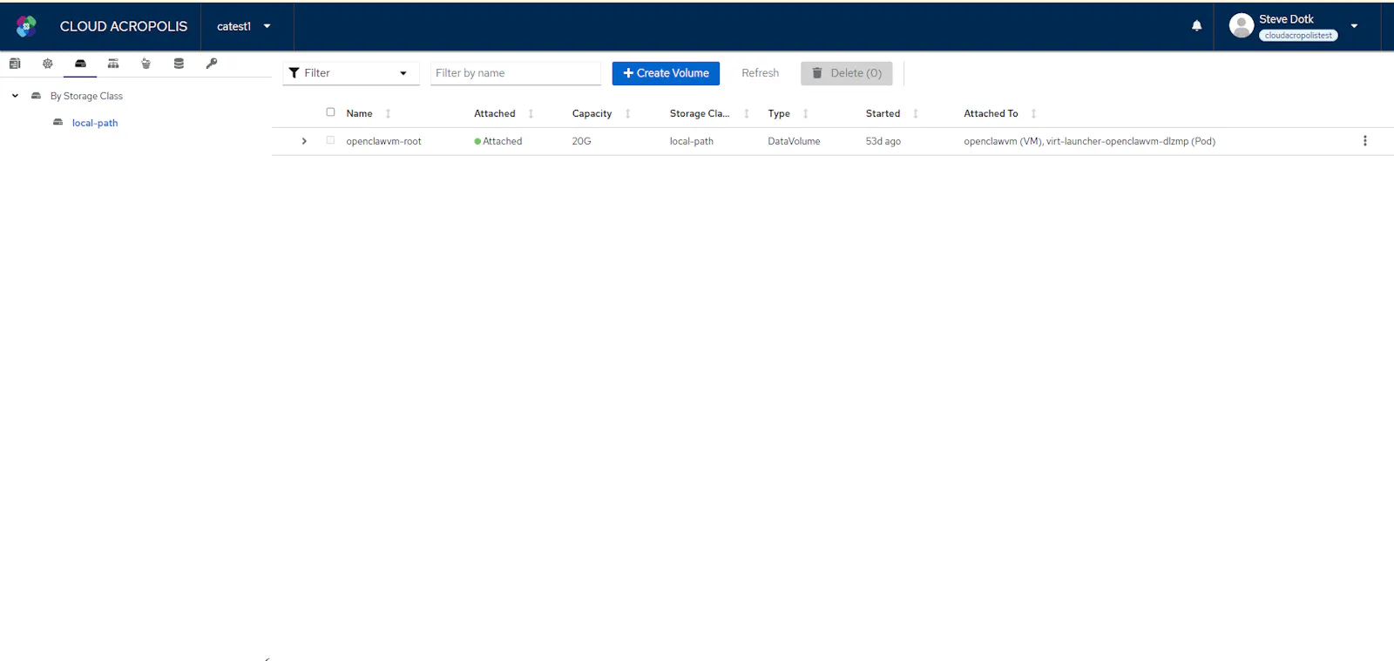The height and width of the screenshot is (661, 1394).
Task: Open the Kubernetes helm wheel tab icon
Action: point(48,64)
